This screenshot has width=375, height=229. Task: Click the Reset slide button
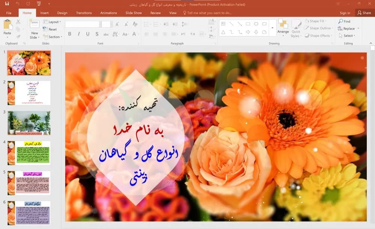(x=50, y=29)
